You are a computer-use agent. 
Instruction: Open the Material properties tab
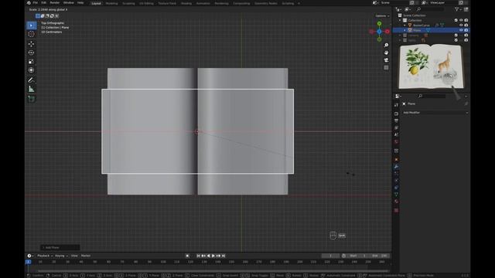[396, 202]
